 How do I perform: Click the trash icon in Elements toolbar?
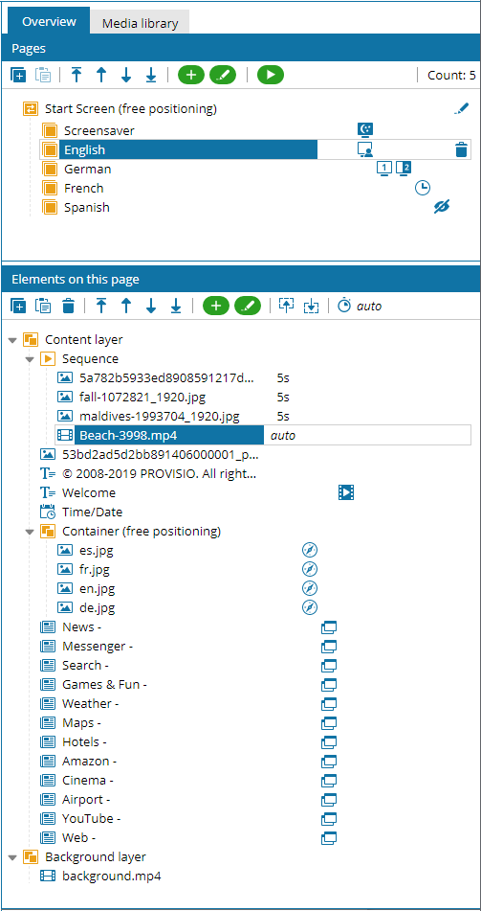pos(69,306)
